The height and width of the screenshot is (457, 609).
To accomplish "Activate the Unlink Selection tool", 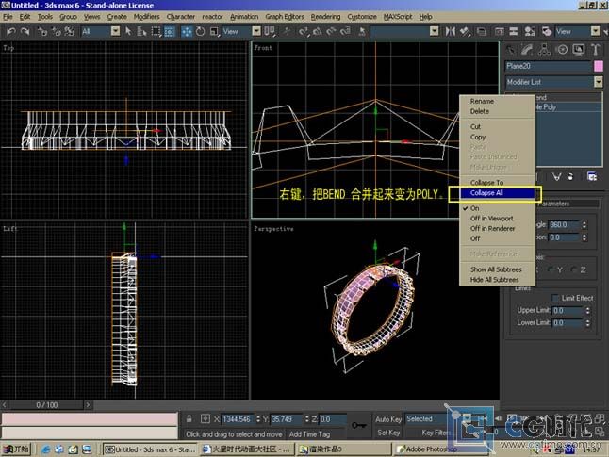I will point(56,31).
